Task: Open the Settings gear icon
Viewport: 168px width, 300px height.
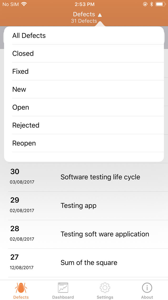Action: point(105,288)
